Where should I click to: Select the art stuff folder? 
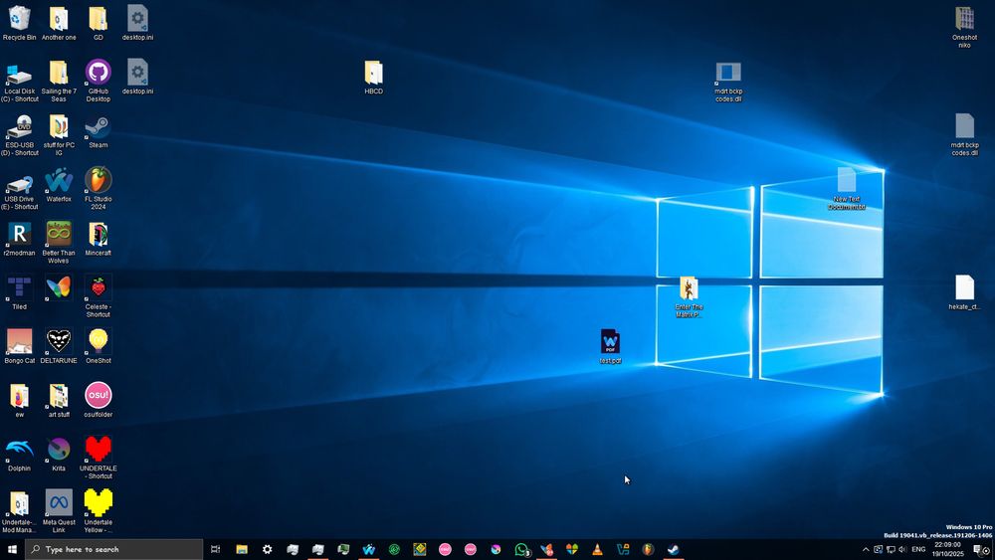point(59,400)
